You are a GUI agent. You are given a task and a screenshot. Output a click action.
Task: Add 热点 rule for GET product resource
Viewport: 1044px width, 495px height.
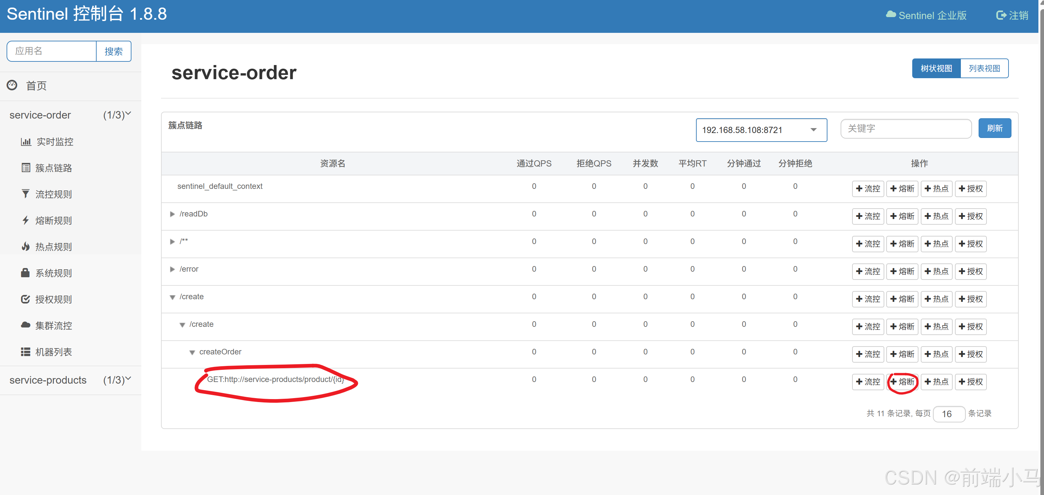pos(936,382)
